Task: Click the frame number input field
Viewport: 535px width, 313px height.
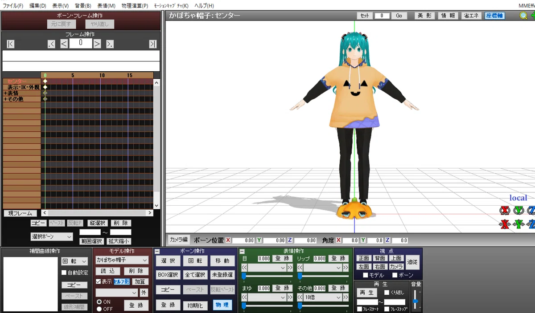Action: (81, 43)
